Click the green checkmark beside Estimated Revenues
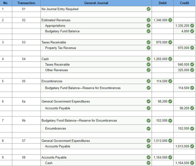196x166 pixels. click(x=148, y=20)
